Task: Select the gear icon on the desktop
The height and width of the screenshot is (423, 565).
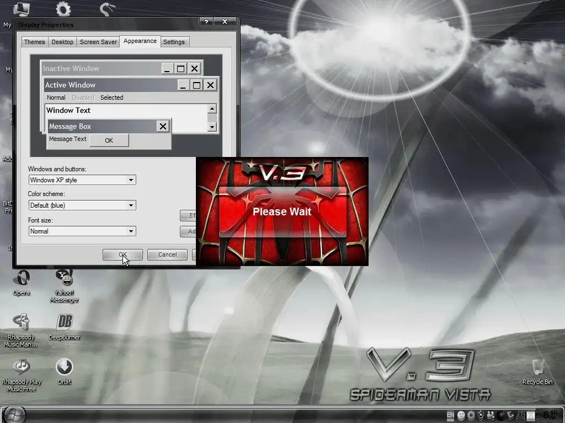Action: tap(63, 9)
